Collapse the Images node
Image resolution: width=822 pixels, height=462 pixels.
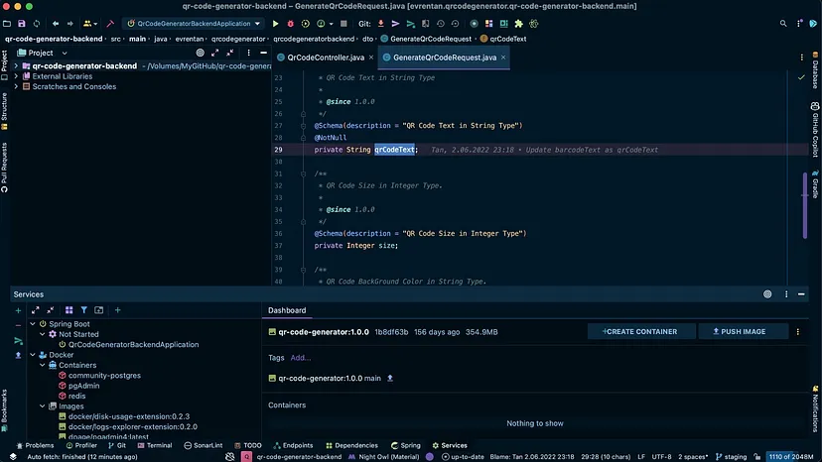pos(43,405)
